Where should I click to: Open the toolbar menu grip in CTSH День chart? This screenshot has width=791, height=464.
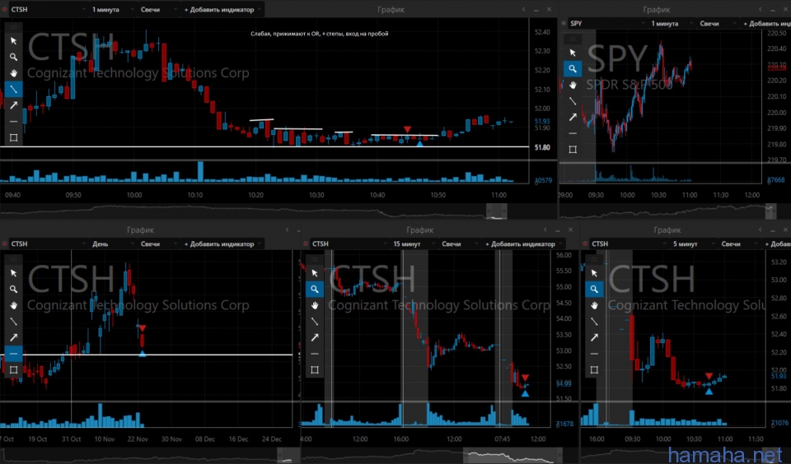[x=14, y=259]
